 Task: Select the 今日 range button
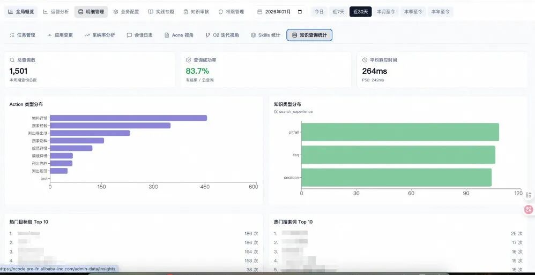click(318, 12)
